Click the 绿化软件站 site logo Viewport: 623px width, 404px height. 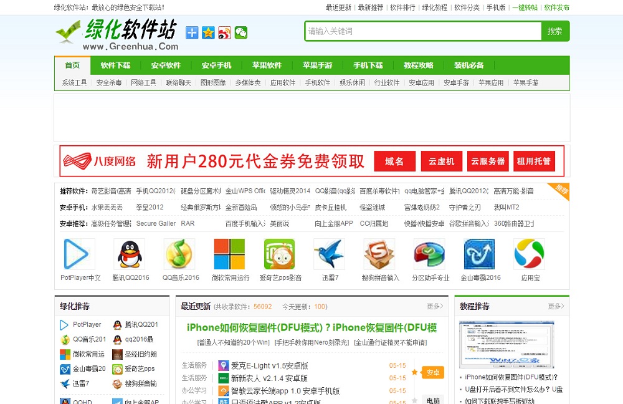point(117,34)
